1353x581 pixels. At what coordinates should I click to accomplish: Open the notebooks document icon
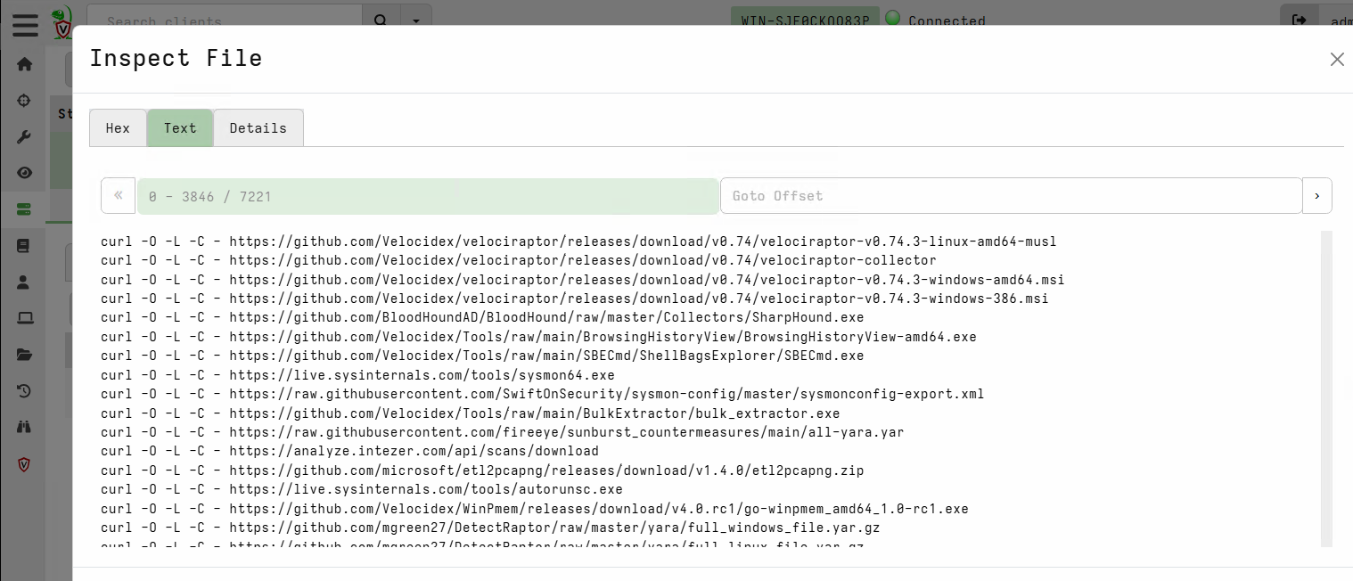click(x=24, y=245)
